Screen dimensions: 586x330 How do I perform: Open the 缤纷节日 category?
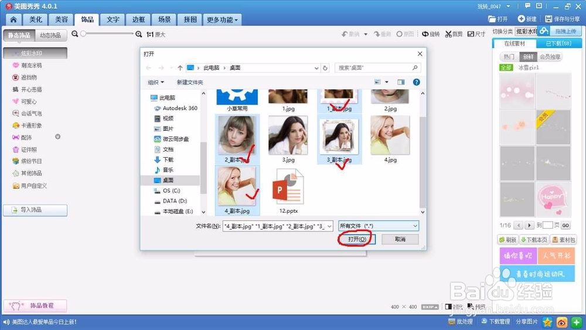(x=32, y=161)
